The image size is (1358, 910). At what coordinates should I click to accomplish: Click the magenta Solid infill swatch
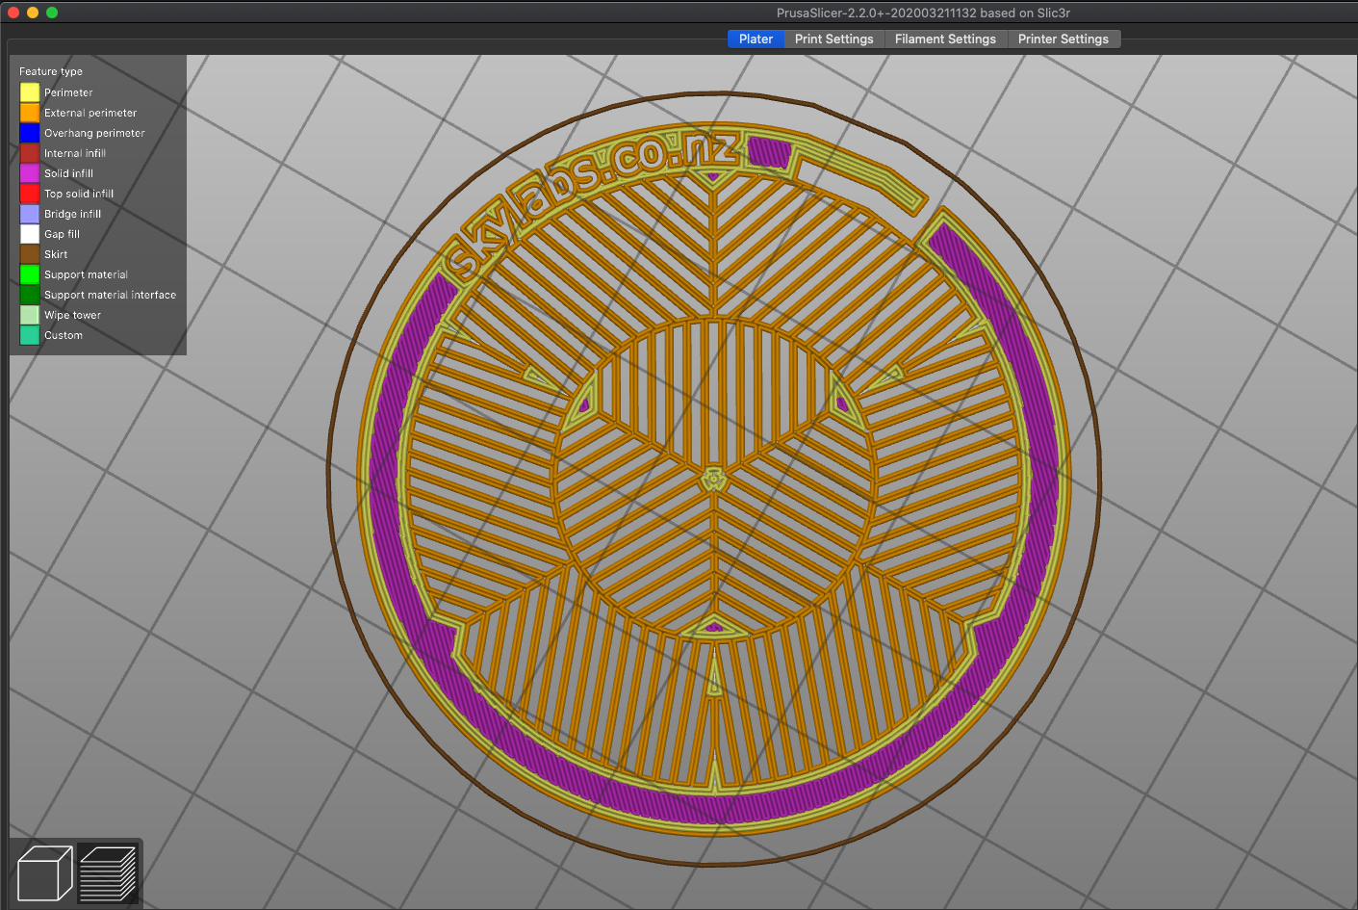click(30, 173)
